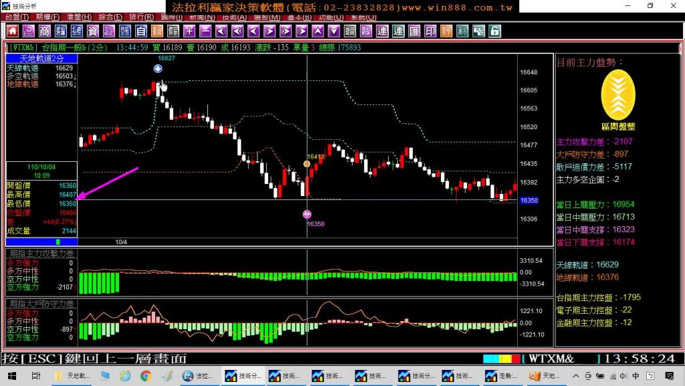Click the double left arrow navigation icon
Image resolution: width=685 pixels, height=386 pixels.
point(237,31)
